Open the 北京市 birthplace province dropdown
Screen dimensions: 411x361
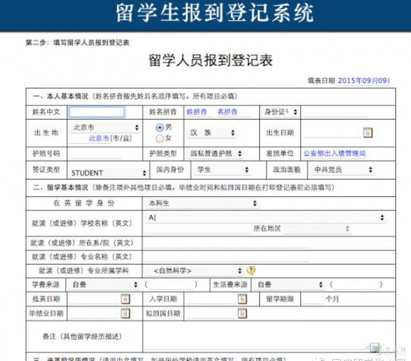(105, 127)
